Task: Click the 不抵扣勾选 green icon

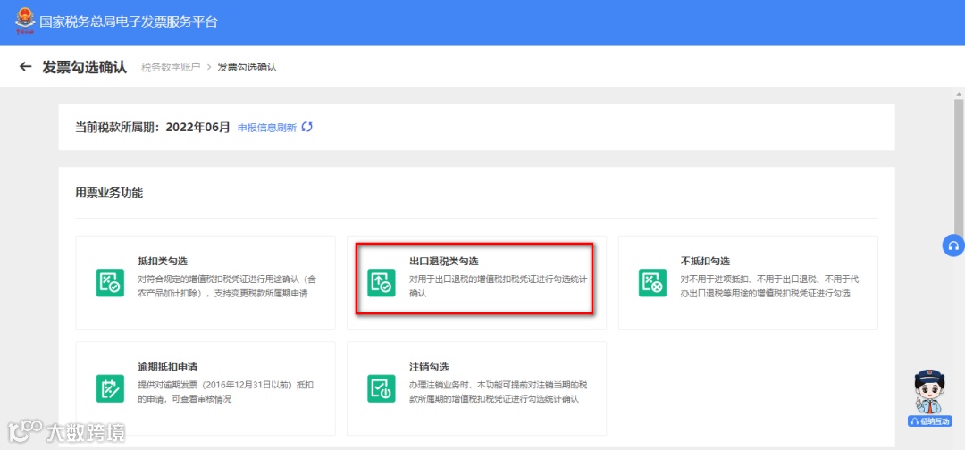Action: coord(653,283)
